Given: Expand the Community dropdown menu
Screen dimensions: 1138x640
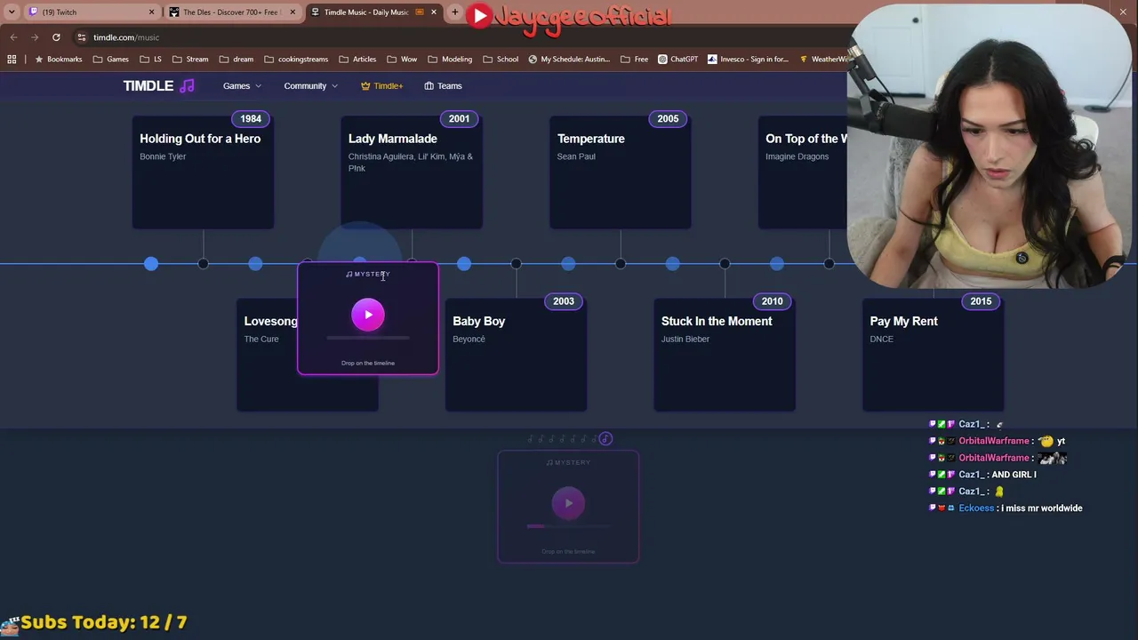Looking at the screenshot, I should (311, 85).
